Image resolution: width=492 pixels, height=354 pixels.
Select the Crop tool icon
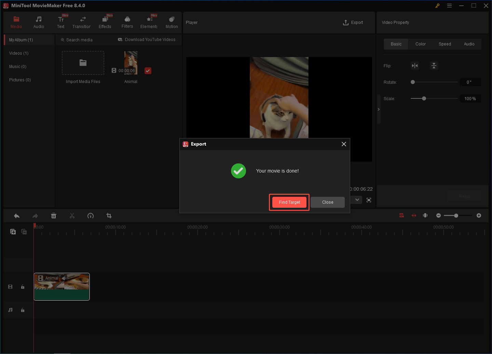coord(109,216)
